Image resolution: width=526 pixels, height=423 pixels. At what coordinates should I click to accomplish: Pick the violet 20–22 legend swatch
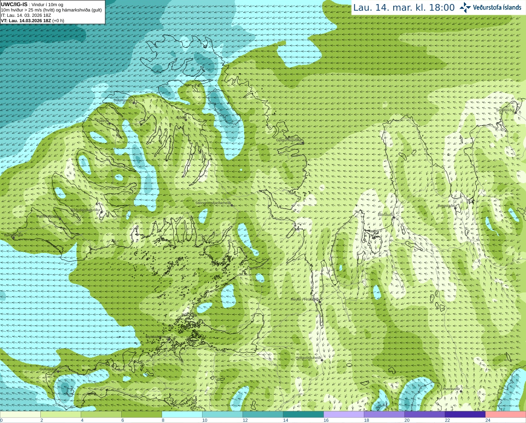[425, 414]
